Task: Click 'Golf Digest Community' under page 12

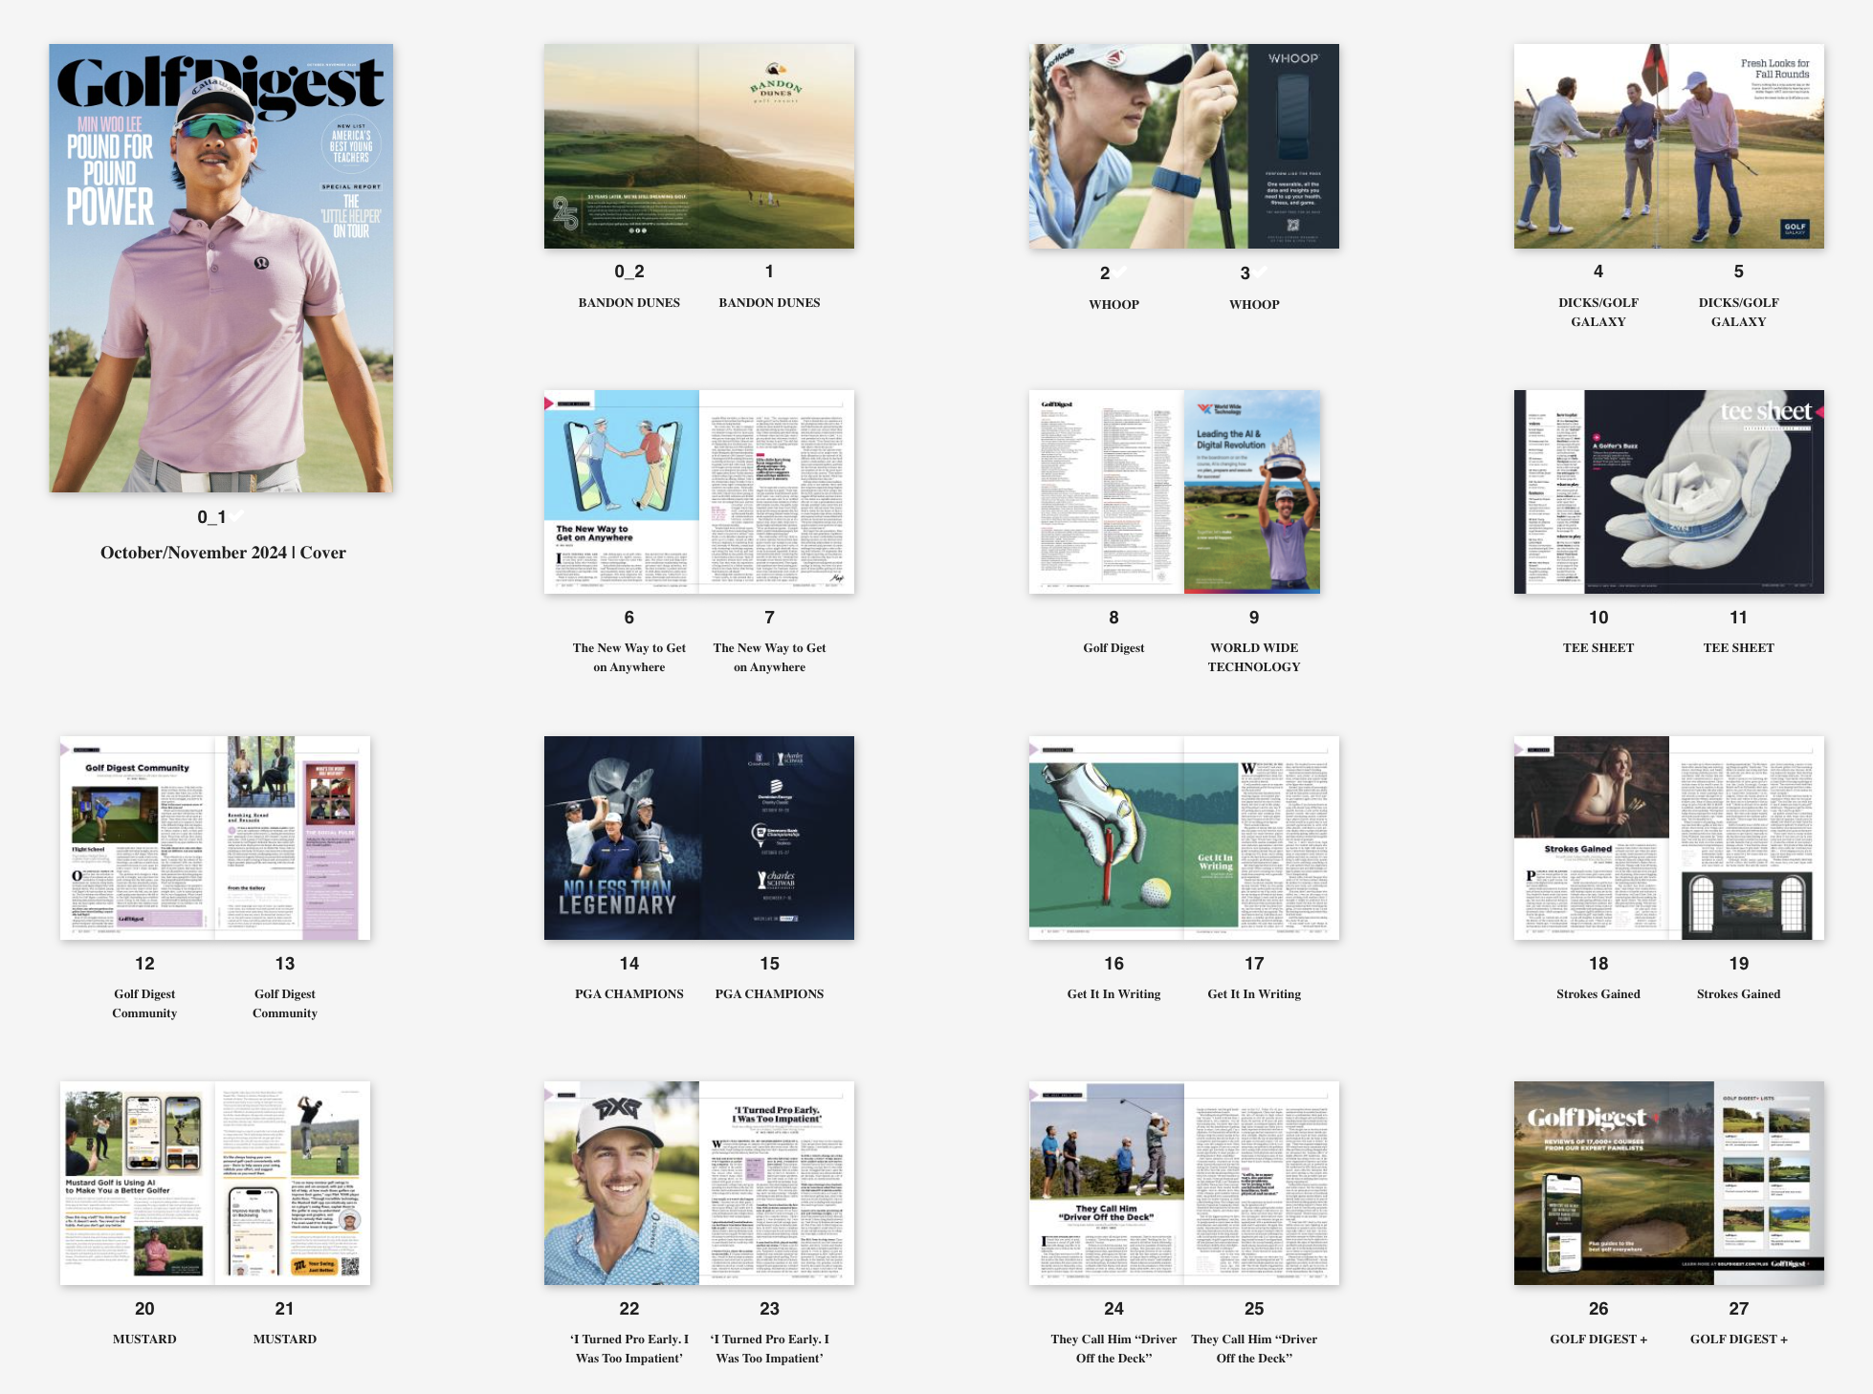Action: (144, 1003)
